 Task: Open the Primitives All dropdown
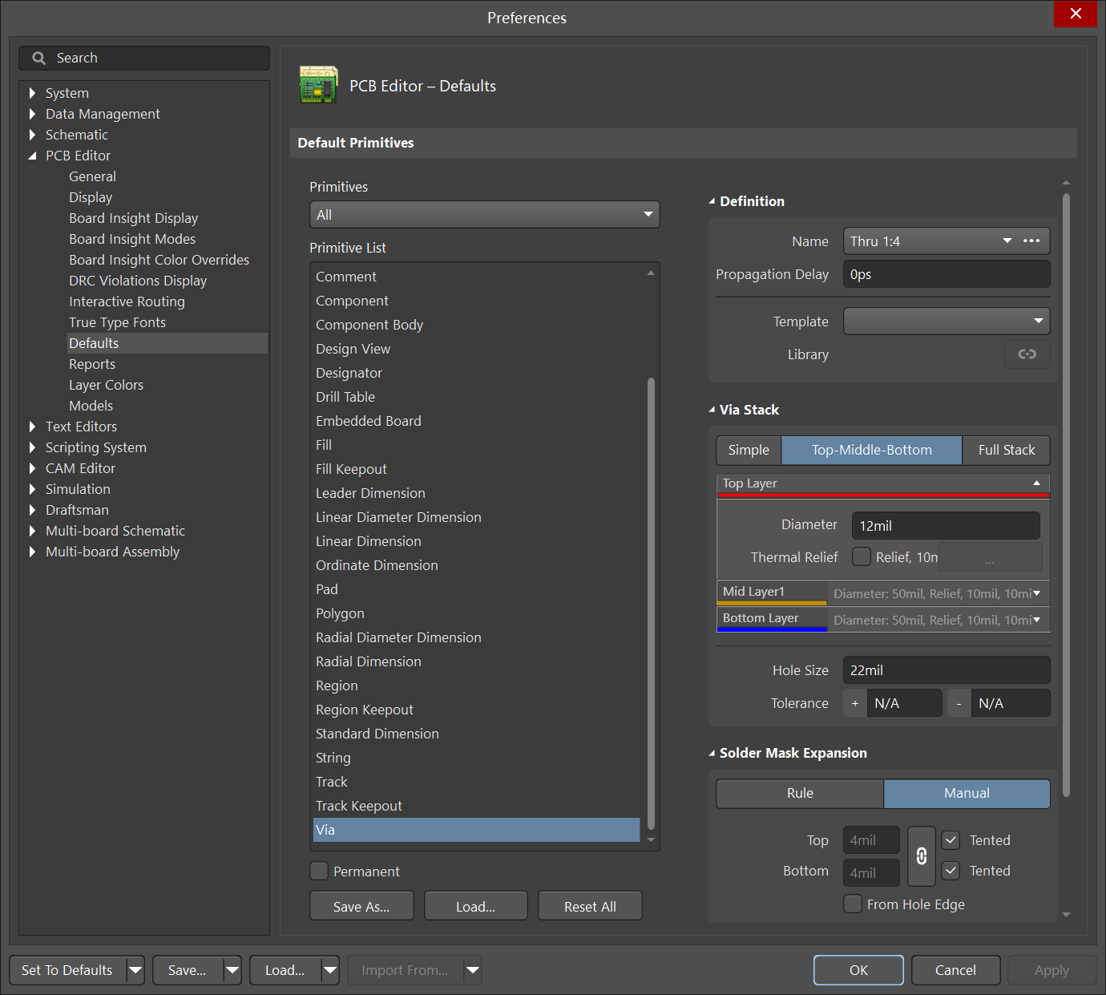point(484,215)
